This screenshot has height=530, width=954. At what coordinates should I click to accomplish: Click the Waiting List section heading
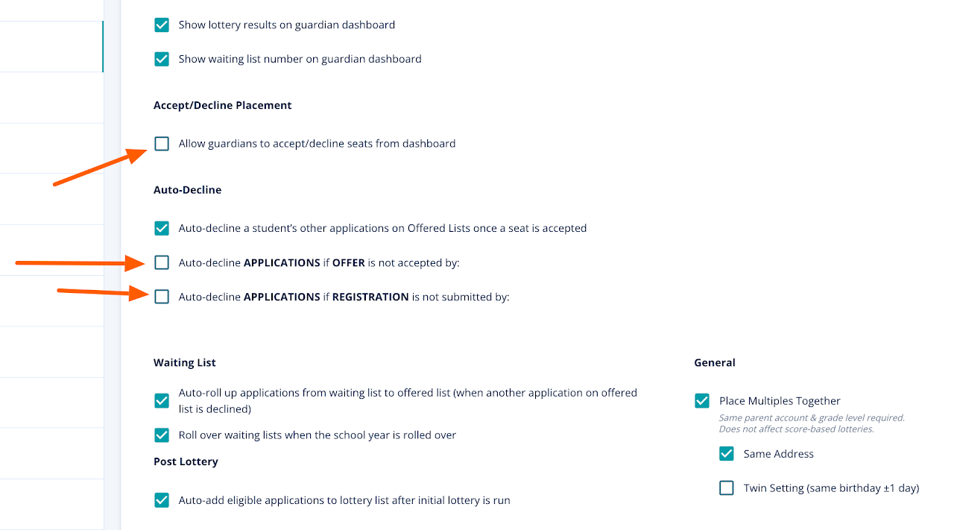coord(184,363)
